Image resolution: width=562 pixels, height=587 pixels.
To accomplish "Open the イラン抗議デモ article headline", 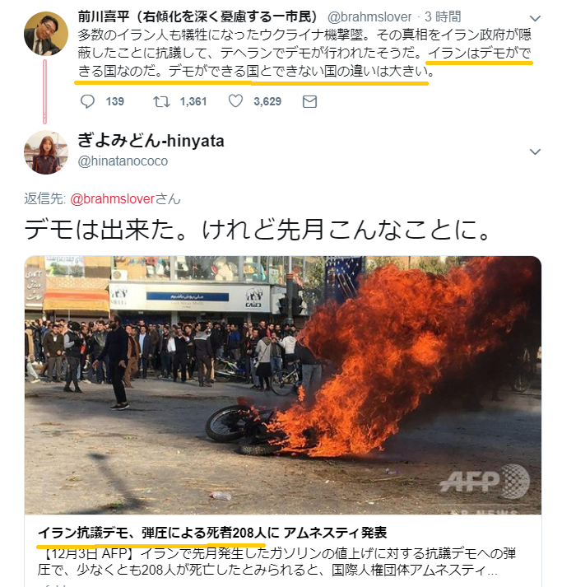I will point(212,533).
